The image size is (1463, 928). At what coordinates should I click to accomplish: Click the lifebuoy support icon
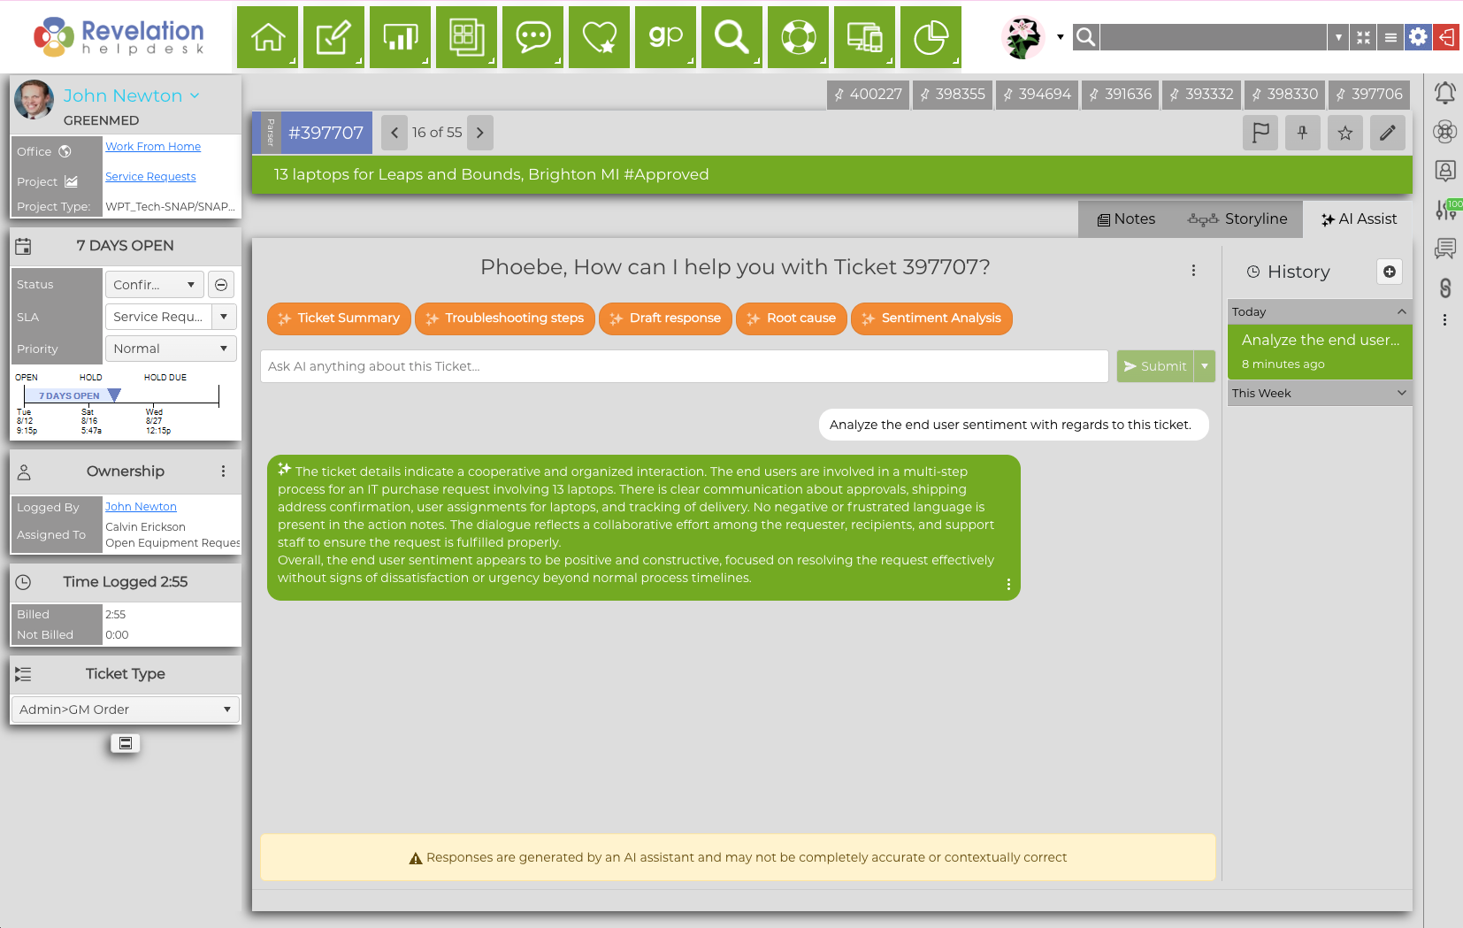tap(798, 37)
